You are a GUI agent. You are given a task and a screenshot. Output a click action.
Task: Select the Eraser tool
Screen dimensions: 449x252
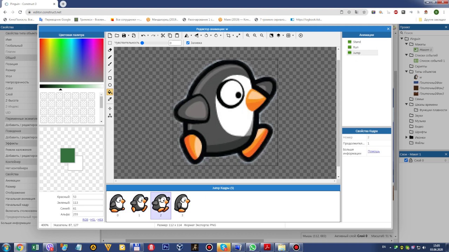click(x=110, y=50)
